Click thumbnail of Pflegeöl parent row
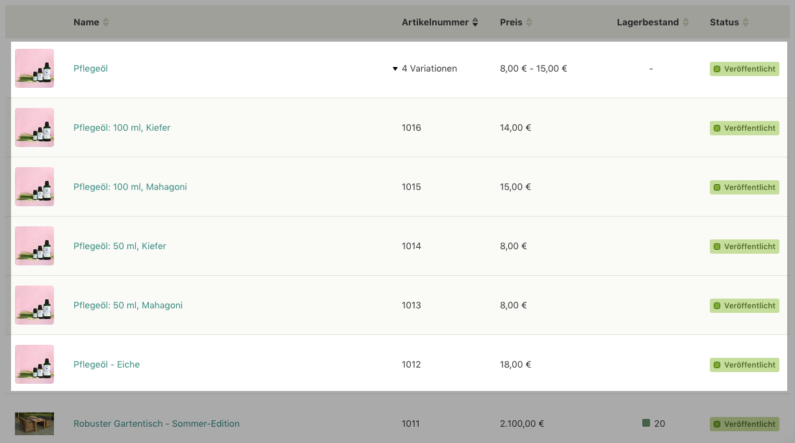Viewport: 795px width, 443px height. click(34, 68)
